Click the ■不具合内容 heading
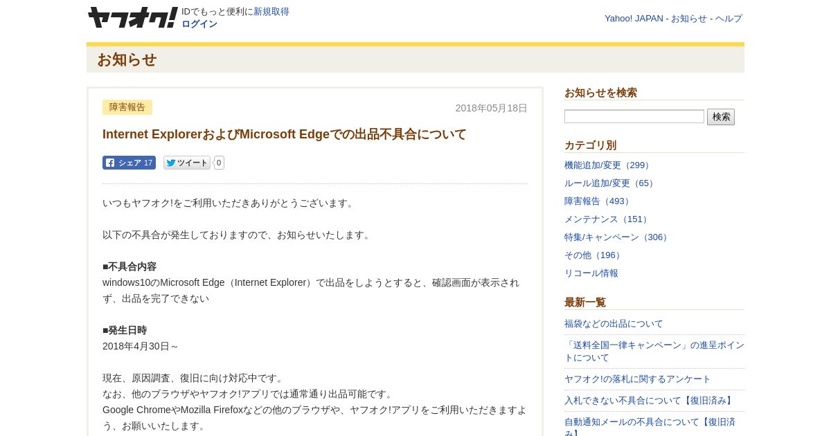The height and width of the screenshot is (436, 831). click(129, 266)
